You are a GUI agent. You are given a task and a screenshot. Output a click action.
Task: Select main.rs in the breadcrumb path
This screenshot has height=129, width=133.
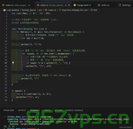(x=52, y=10)
